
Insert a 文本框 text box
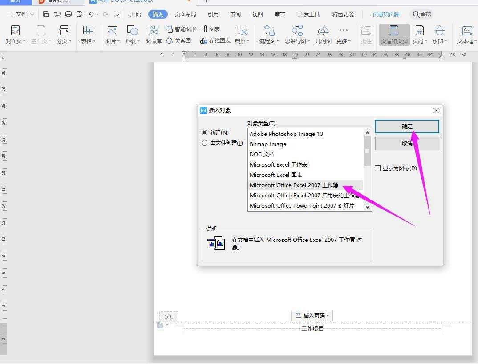[465, 35]
